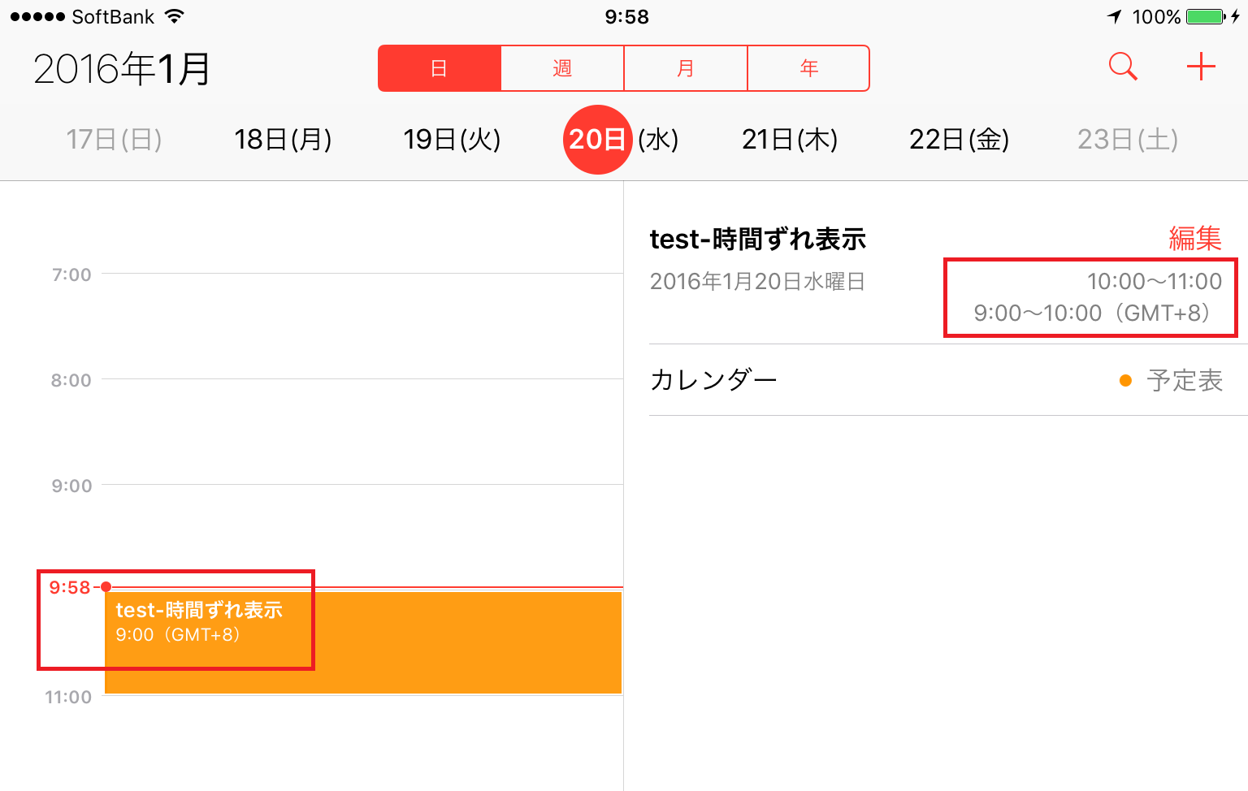Select 19日(火) in the week strip
1248x791 pixels.
pos(452,140)
